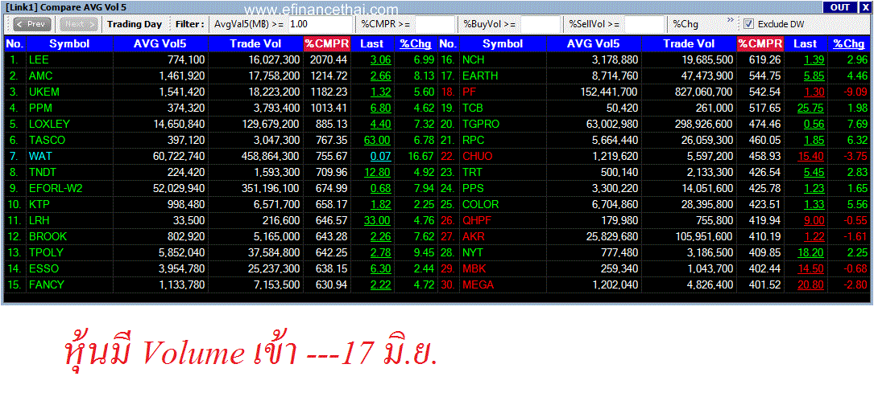Select symbol BROOK

47,237
